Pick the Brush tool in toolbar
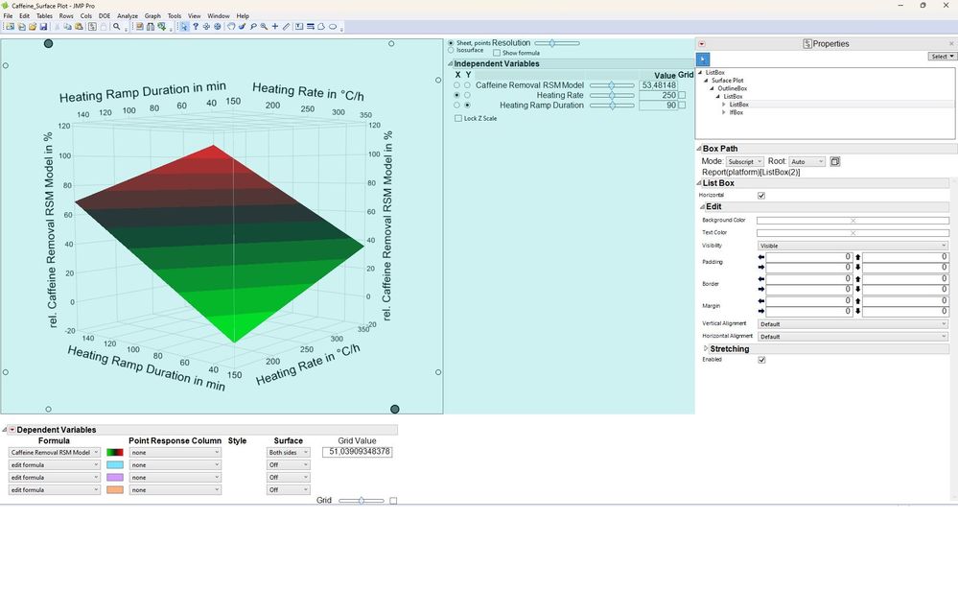The image size is (958, 614). click(241, 27)
